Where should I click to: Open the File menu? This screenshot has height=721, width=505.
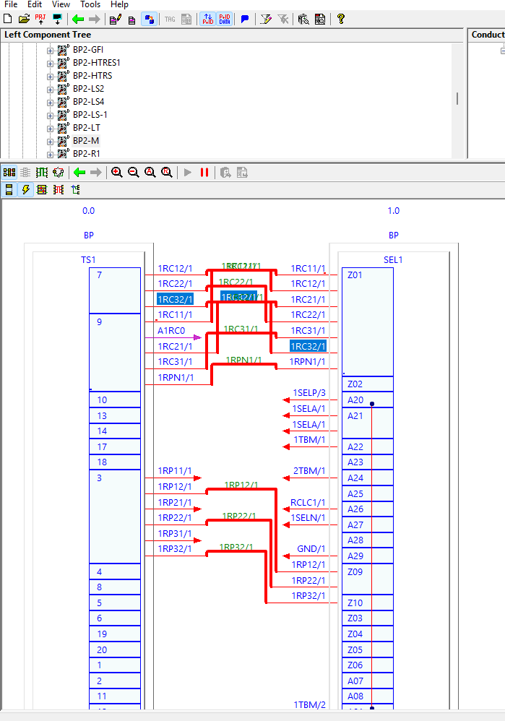[11, 4]
